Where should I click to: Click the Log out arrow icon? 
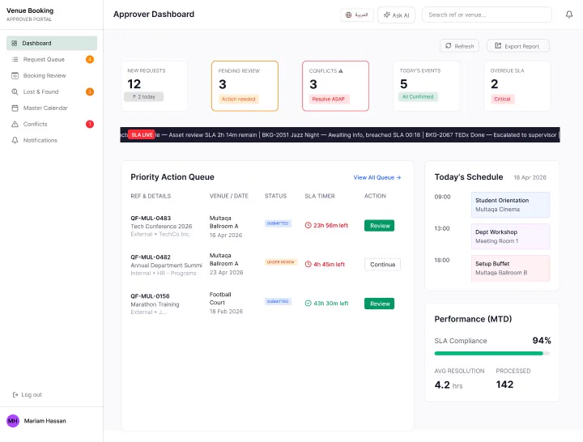[15, 395]
